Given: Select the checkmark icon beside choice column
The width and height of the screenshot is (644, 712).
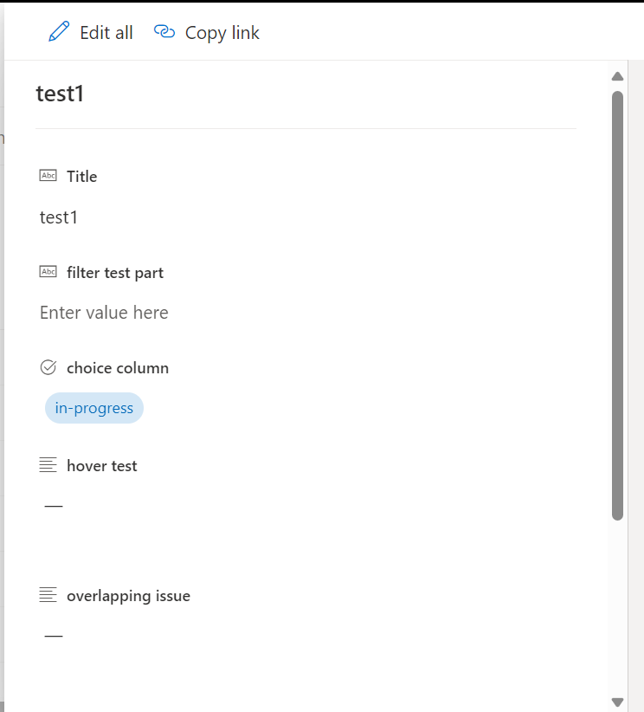Looking at the screenshot, I should click(48, 366).
